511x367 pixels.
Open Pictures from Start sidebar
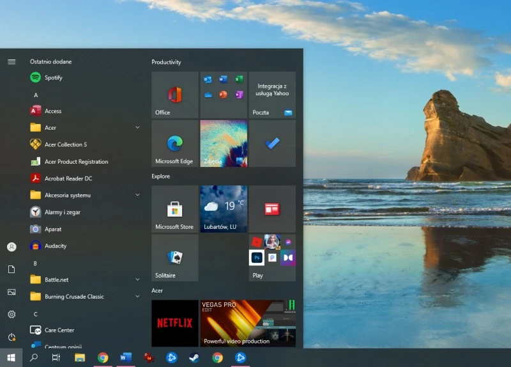11,292
